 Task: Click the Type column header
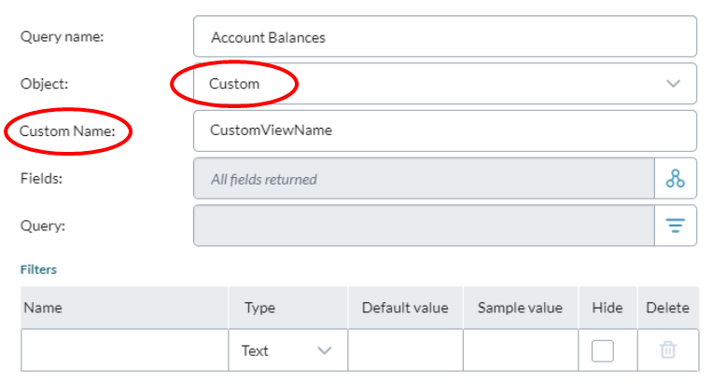[x=259, y=308]
